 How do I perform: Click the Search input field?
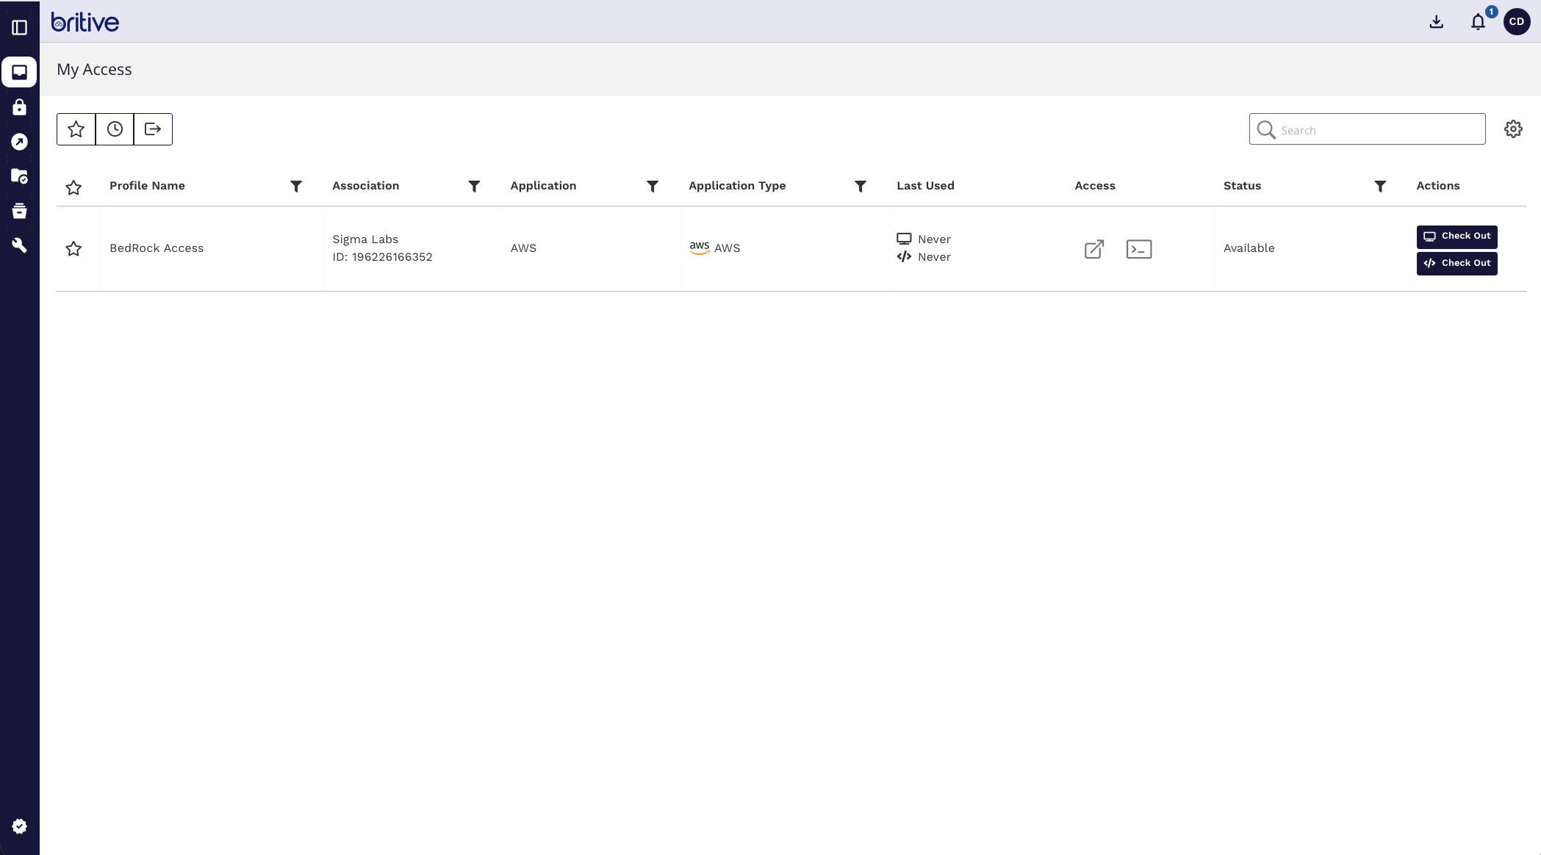coord(1378,130)
